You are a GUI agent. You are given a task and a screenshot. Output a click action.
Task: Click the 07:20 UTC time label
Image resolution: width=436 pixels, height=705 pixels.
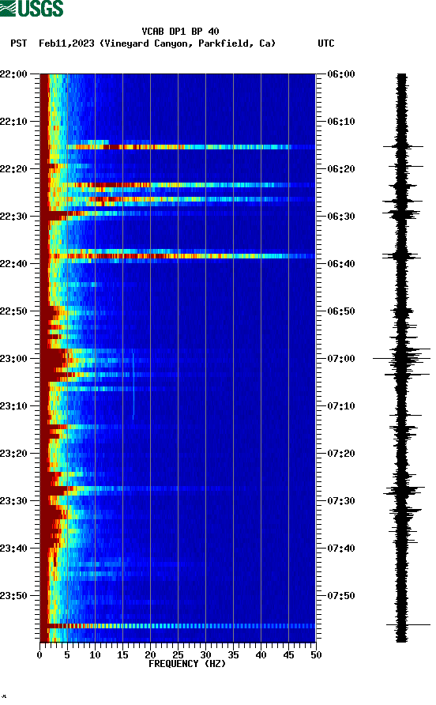pyautogui.click(x=341, y=454)
